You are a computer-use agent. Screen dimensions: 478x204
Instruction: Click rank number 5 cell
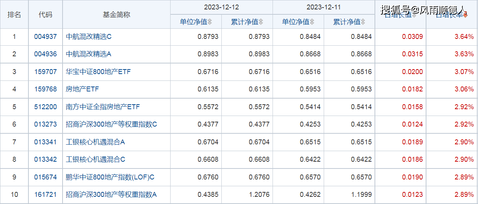click(14, 107)
